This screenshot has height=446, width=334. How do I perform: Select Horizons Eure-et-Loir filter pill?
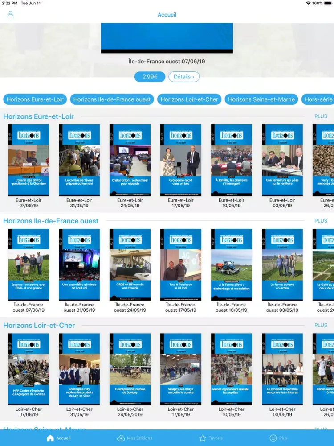pyautogui.click(x=35, y=99)
